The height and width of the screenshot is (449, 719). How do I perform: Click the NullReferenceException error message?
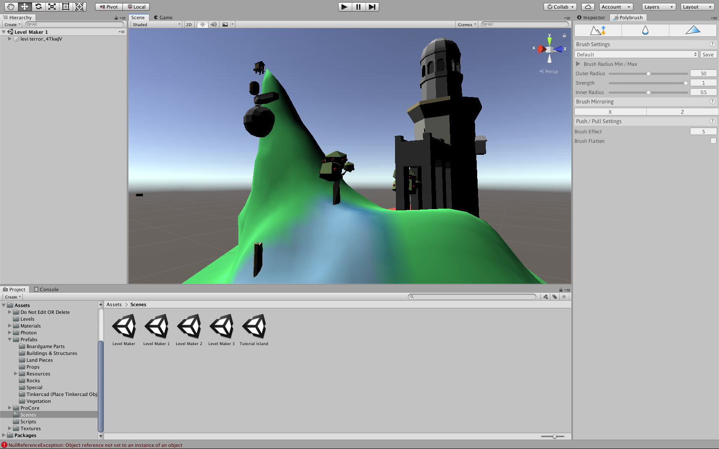tap(95, 445)
